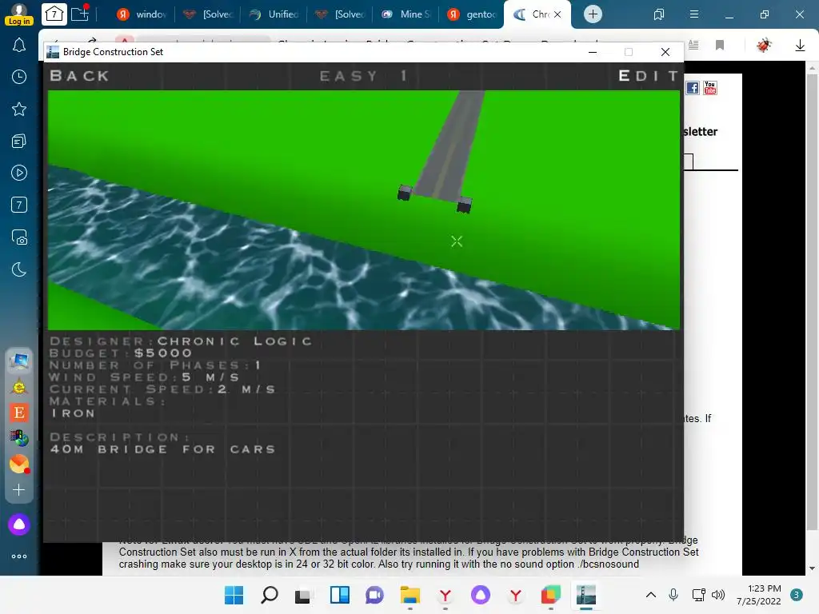Open a new browser tab with plus
819x614 pixels.
pos(593,14)
